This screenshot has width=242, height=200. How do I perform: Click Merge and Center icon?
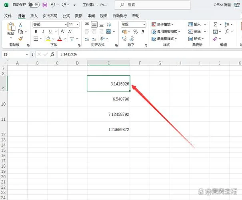(x=109, y=32)
